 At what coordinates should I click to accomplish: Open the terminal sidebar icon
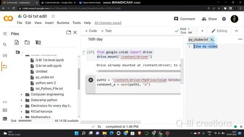coord(5,119)
